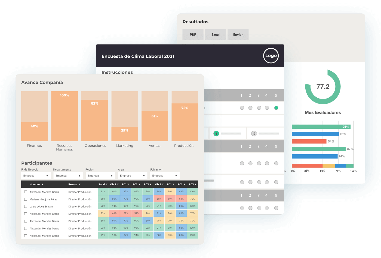Click the red 64% table cell
The height and width of the screenshot is (258, 381).
click(181, 199)
